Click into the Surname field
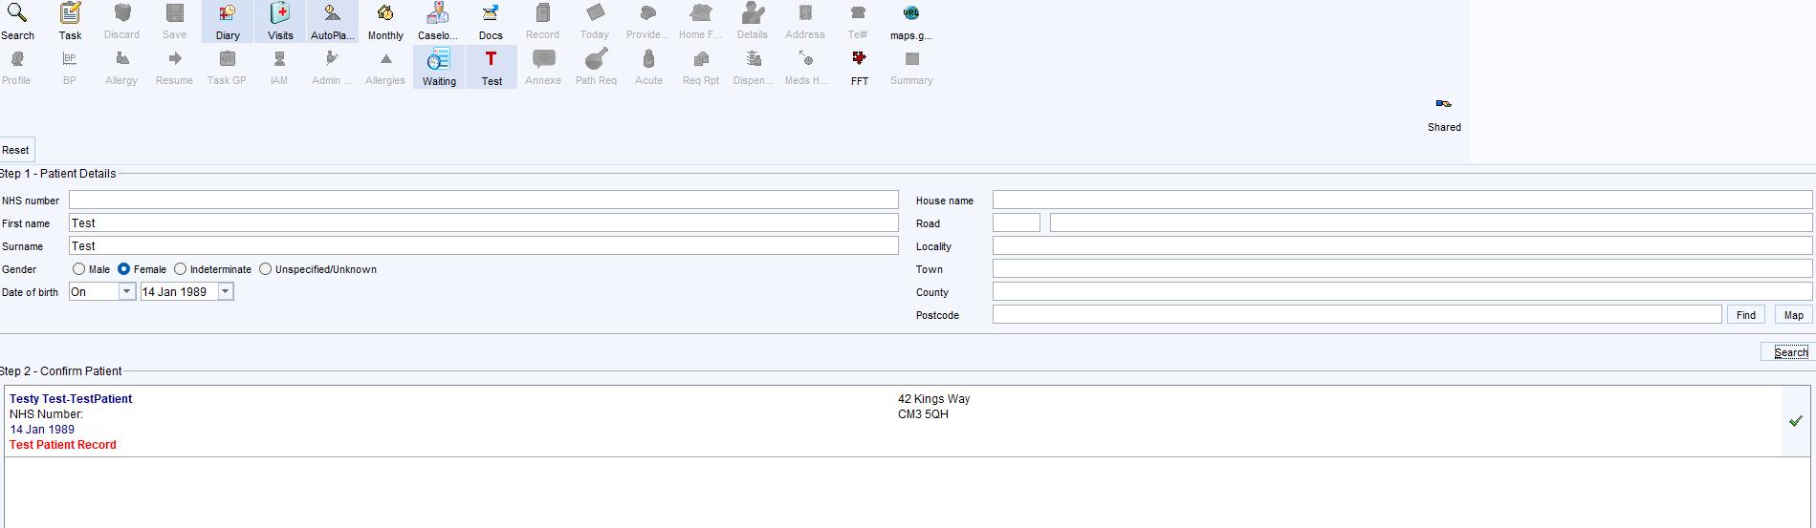Viewport: 1816px width, 528px height. (484, 245)
